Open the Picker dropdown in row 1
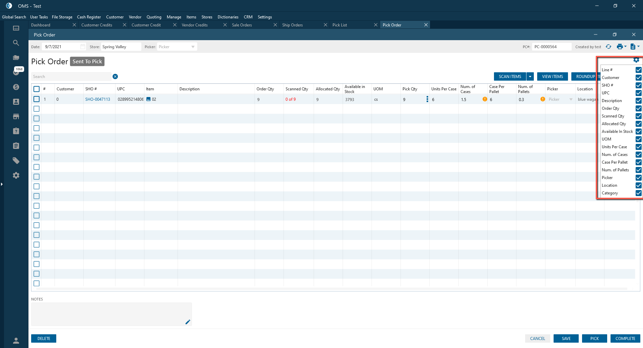 tap(571, 99)
